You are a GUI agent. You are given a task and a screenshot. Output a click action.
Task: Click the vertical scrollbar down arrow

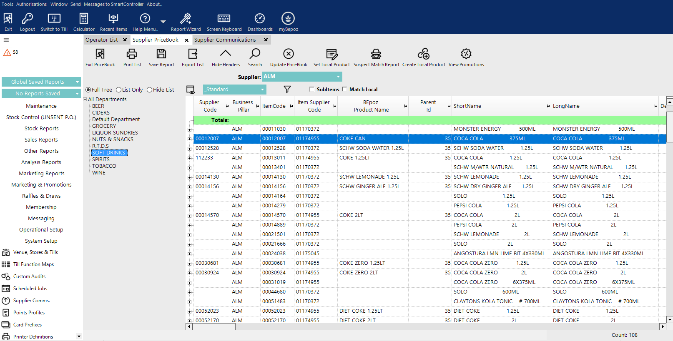coord(670,320)
